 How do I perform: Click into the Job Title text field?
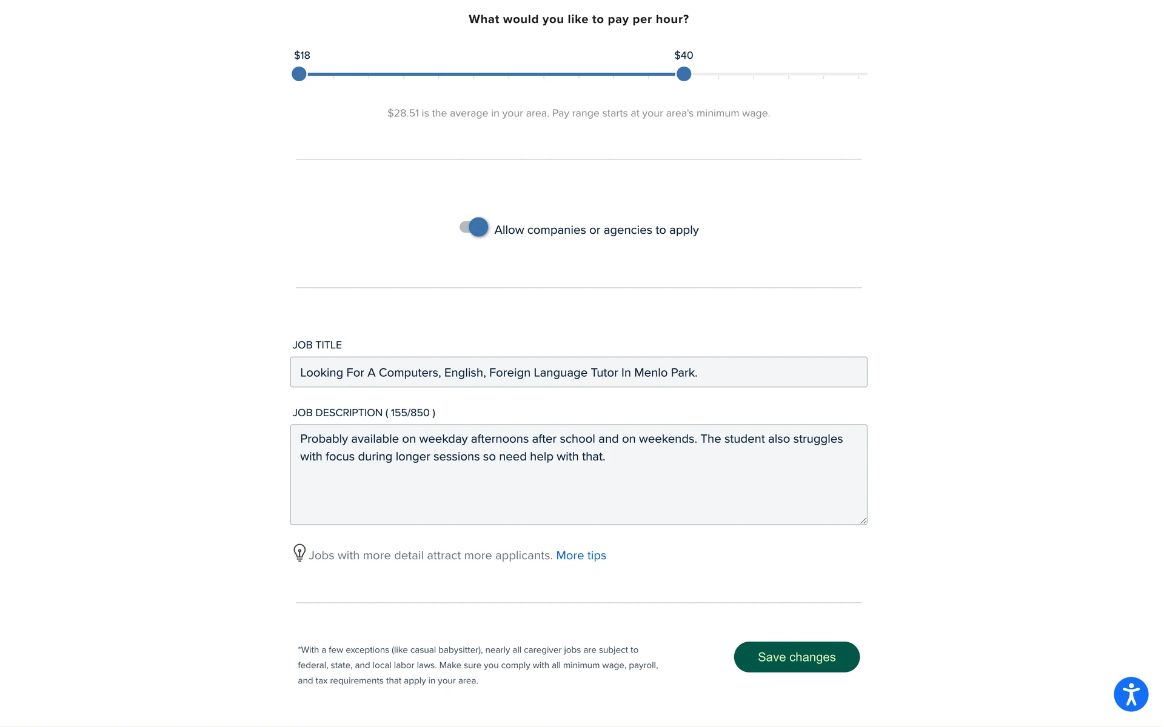pos(578,372)
